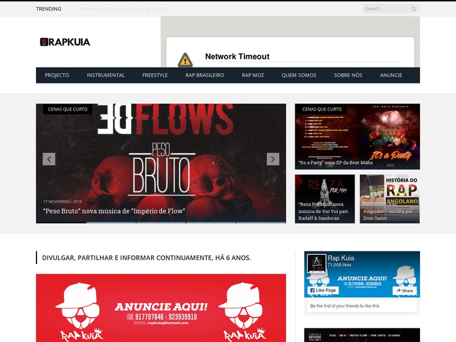Open “Its a Party” nova EP article
This screenshot has height=342, width=456.
[335, 162]
